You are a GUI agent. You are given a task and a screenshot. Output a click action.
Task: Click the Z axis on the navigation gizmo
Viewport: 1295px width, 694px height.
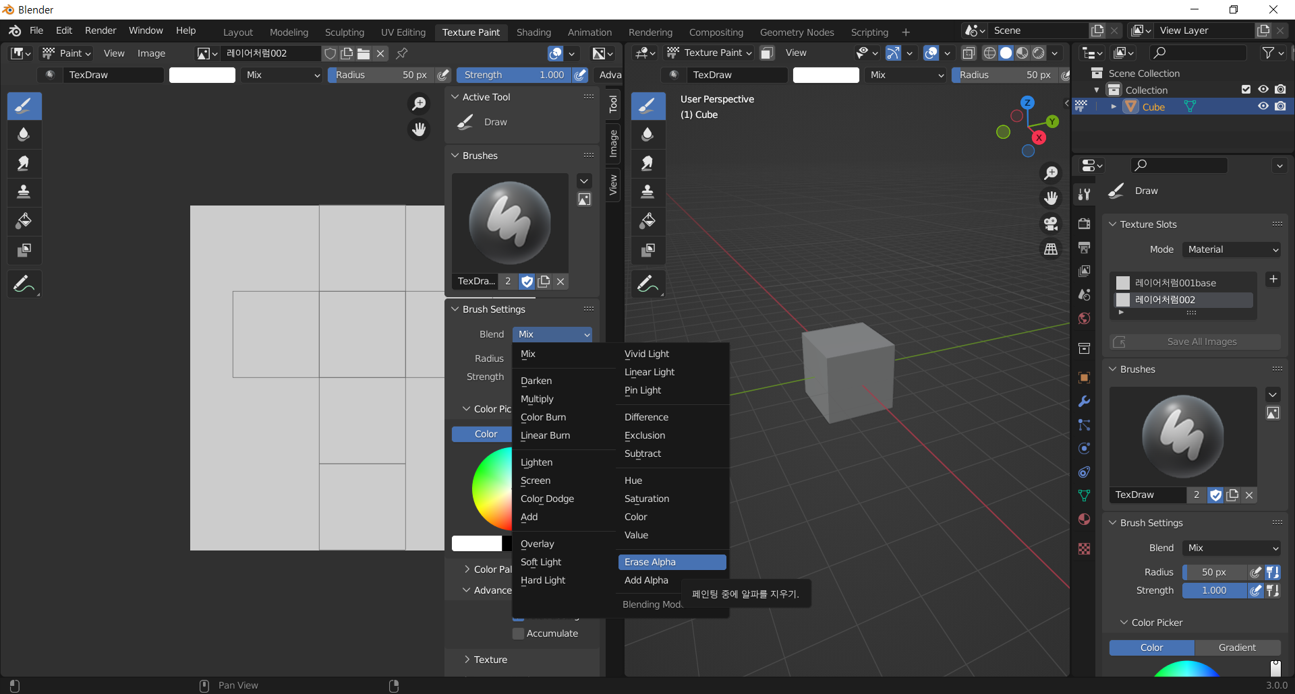[x=1027, y=102]
